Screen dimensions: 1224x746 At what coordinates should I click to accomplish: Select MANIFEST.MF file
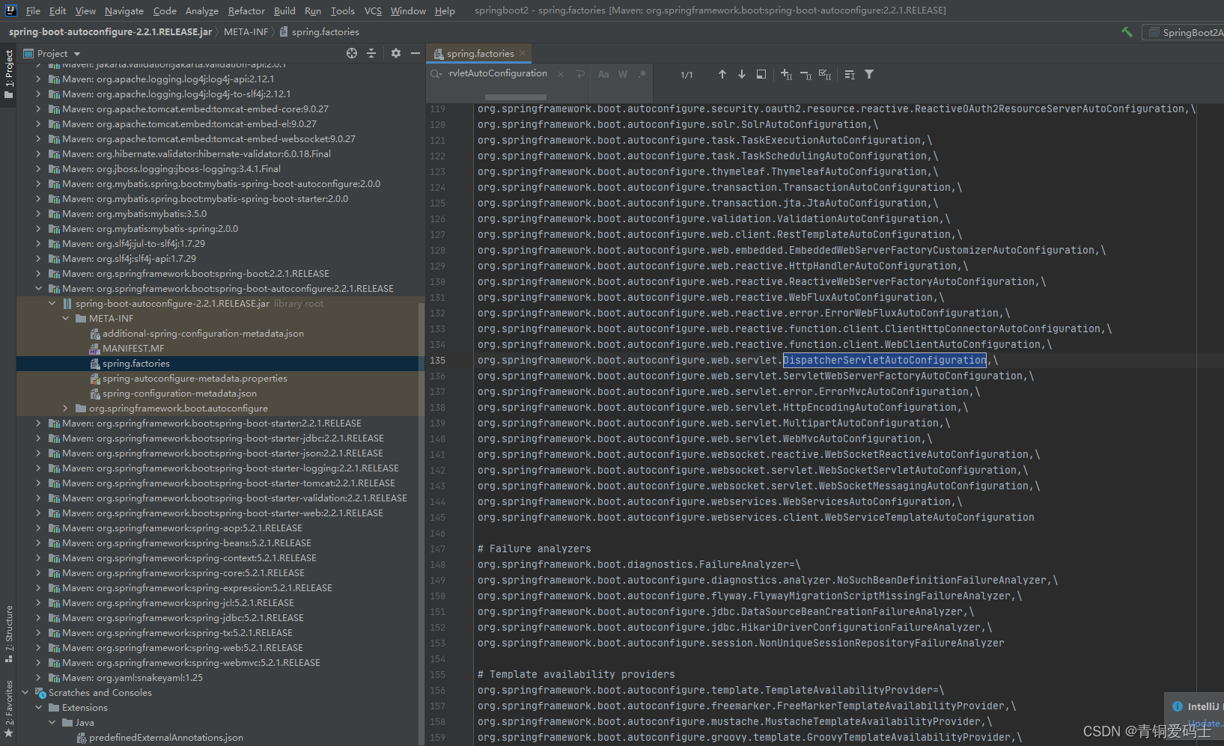pos(133,348)
